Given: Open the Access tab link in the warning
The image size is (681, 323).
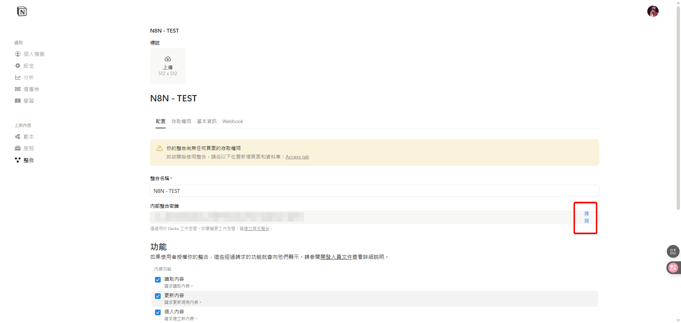Looking at the screenshot, I should click(x=297, y=157).
